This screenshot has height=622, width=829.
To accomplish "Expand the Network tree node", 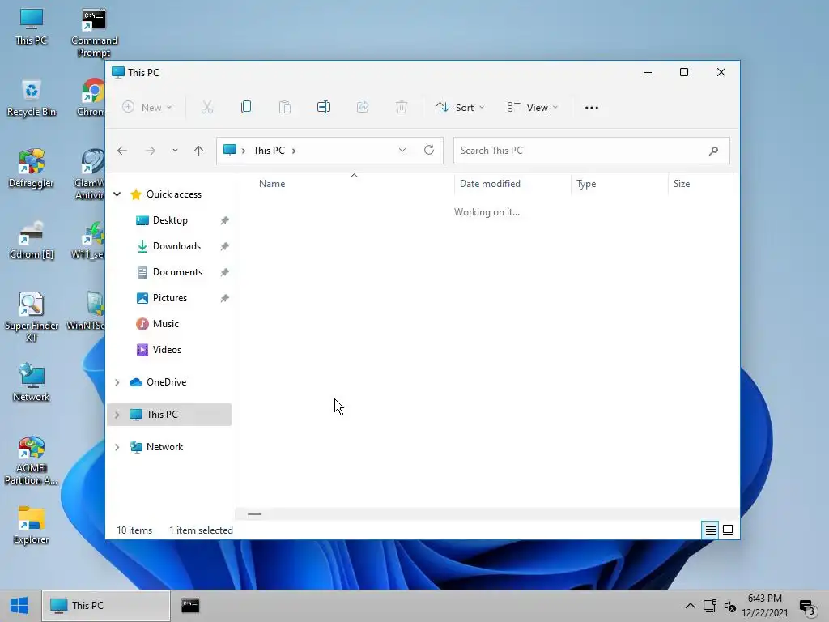I will tap(117, 447).
